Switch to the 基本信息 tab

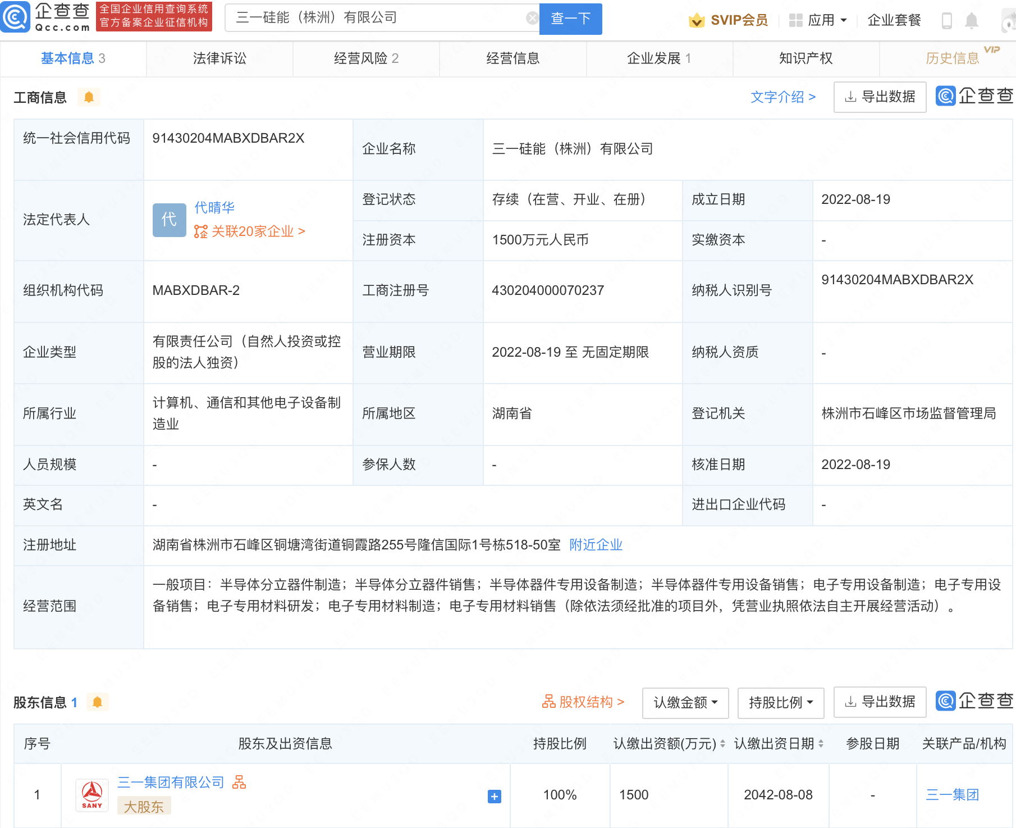[x=73, y=58]
